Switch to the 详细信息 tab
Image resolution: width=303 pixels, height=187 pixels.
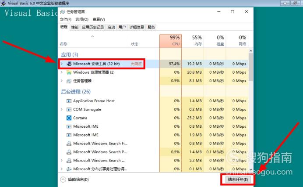(x=137, y=27)
